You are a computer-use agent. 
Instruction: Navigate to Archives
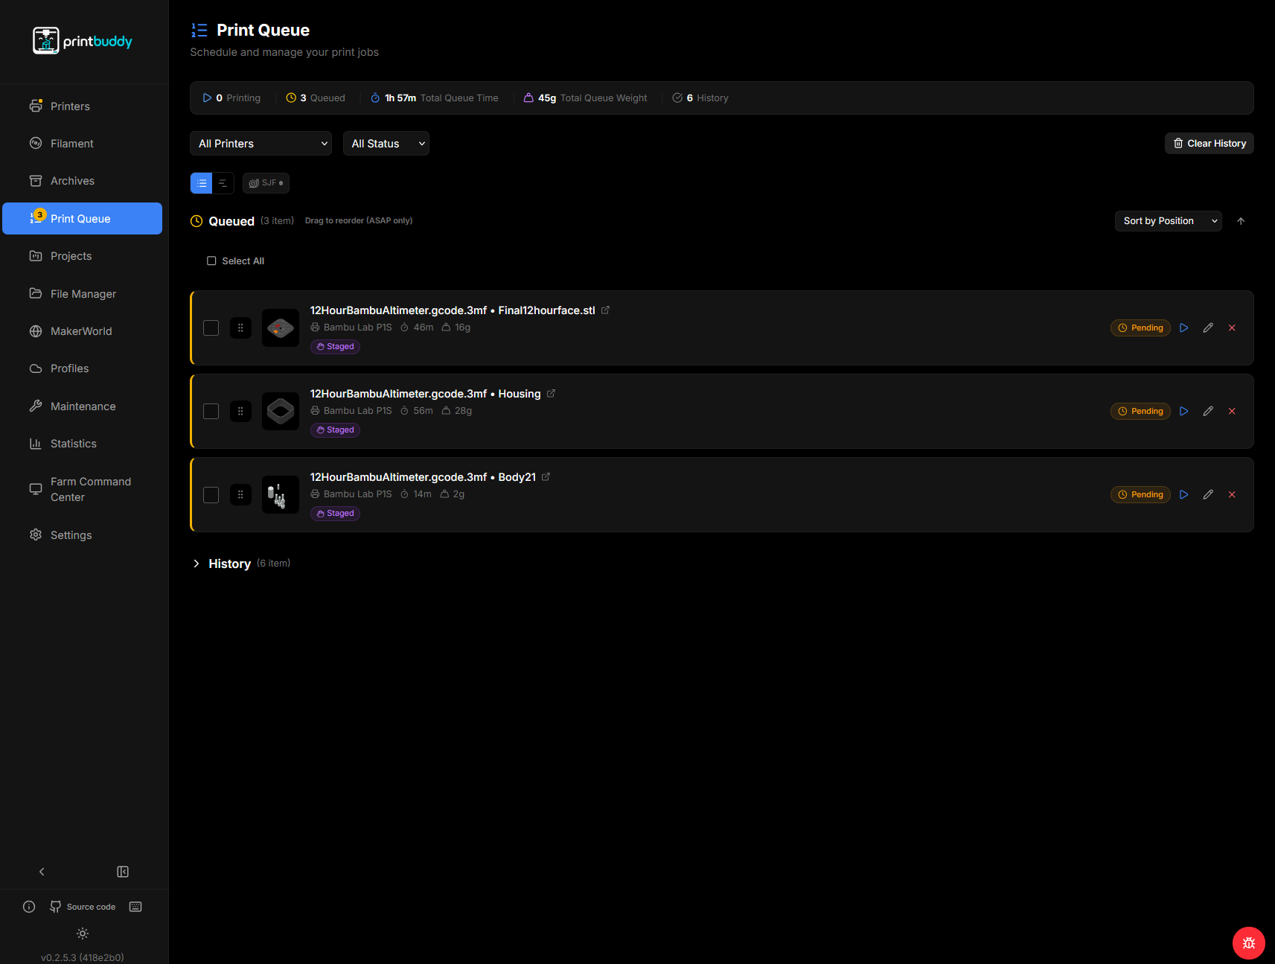click(x=82, y=181)
